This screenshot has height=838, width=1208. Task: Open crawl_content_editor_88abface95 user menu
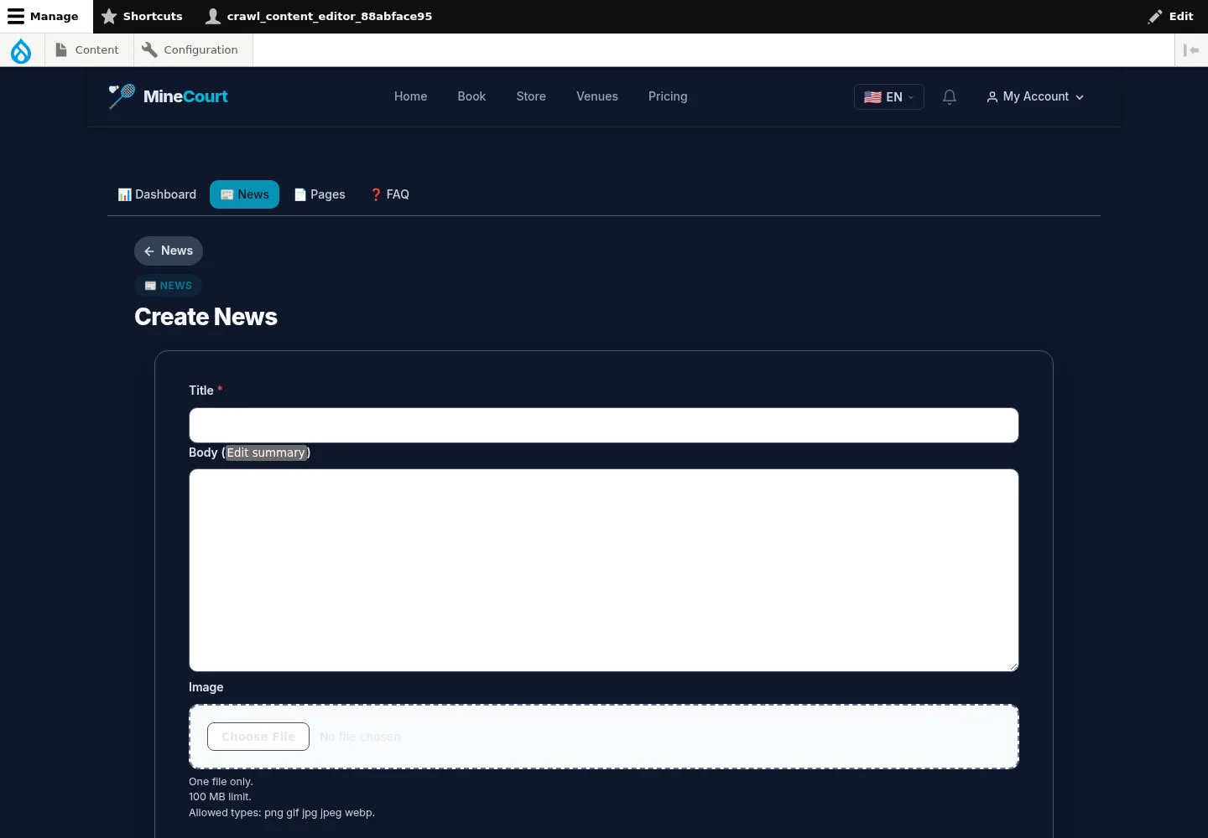click(x=319, y=16)
